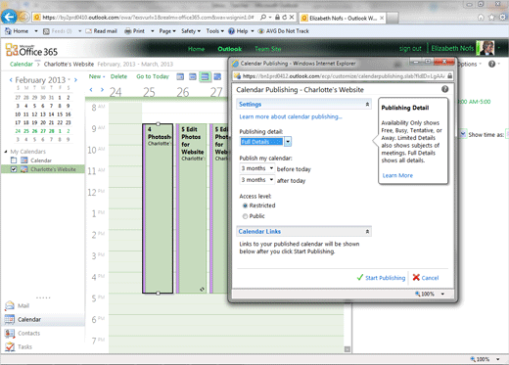Switch to Elizabeth Nofs Outlook browser tab
Viewport: 509px width, 365px height.
point(343,18)
